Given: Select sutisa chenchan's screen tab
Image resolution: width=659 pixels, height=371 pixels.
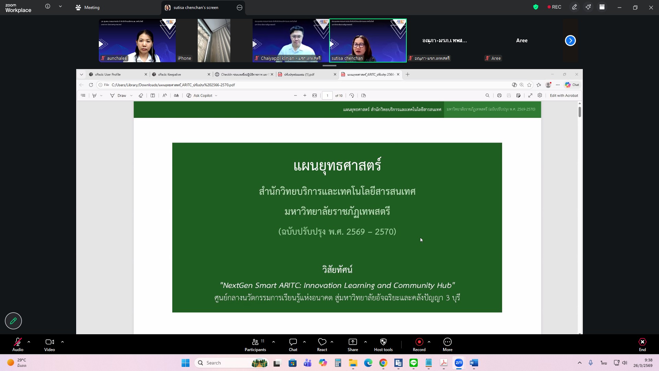Looking at the screenshot, I should click(x=196, y=8).
